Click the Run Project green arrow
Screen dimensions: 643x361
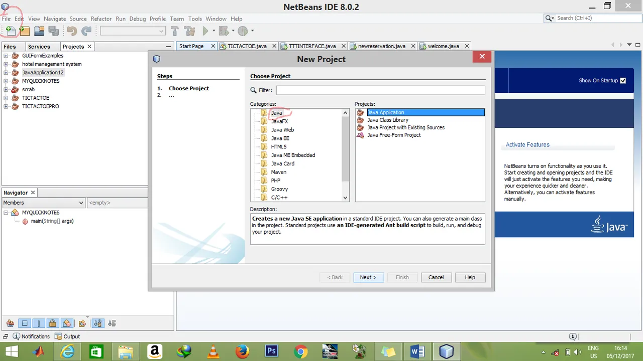(x=205, y=31)
